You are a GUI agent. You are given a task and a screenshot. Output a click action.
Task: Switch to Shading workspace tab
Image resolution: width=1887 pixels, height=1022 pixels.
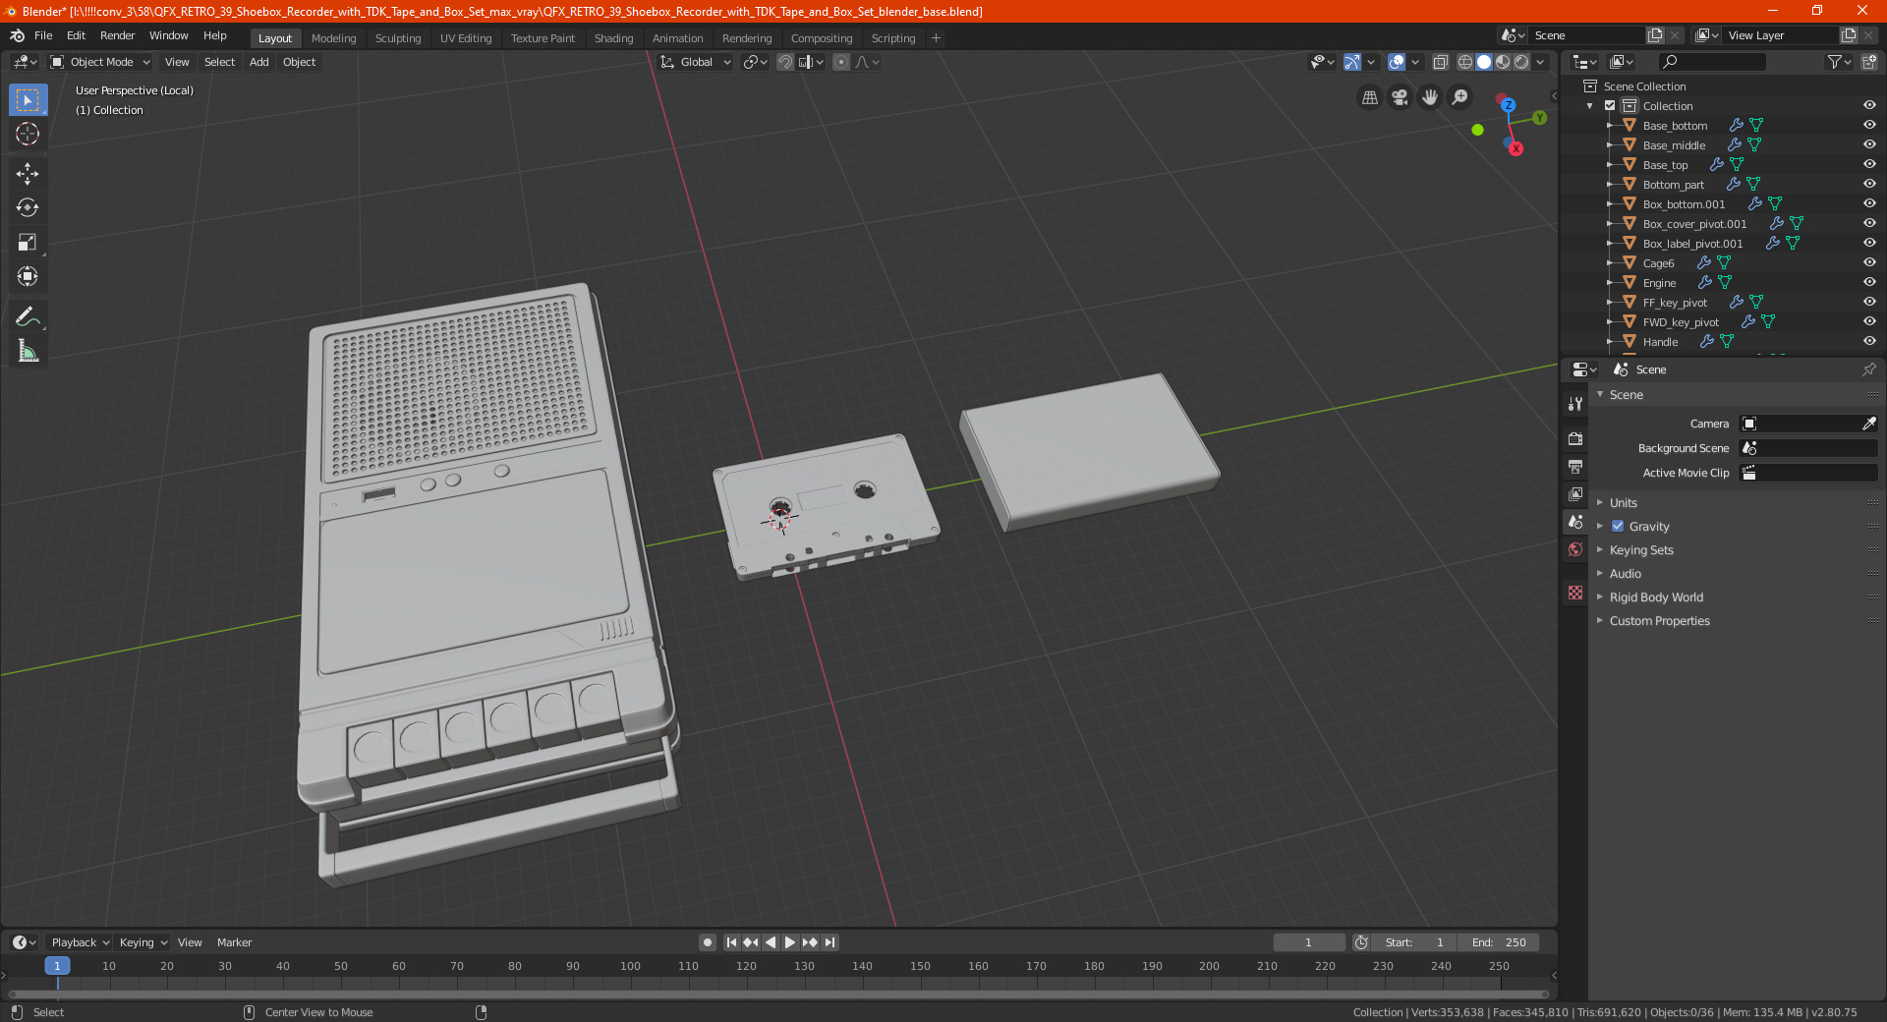[613, 38]
